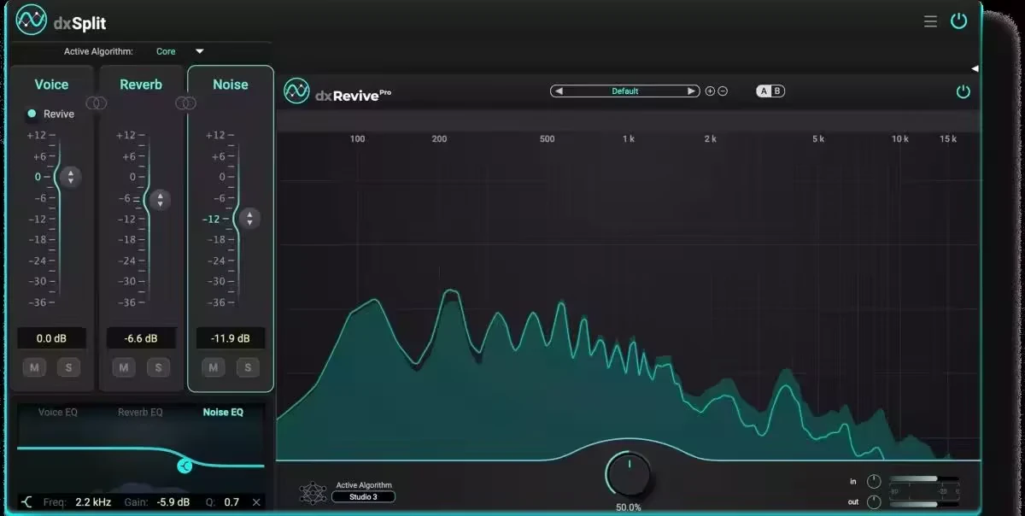Image resolution: width=1025 pixels, height=516 pixels.
Task: Solo the Voice channel
Action: [69, 367]
